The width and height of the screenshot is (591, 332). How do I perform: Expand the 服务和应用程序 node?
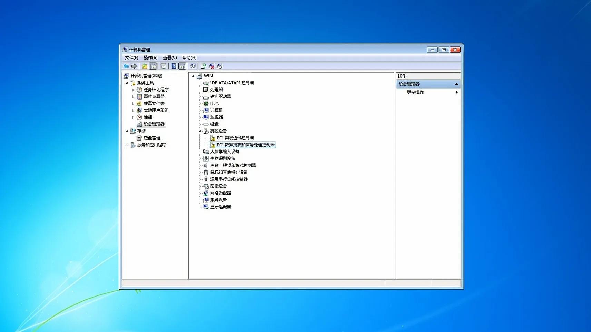[x=127, y=145]
